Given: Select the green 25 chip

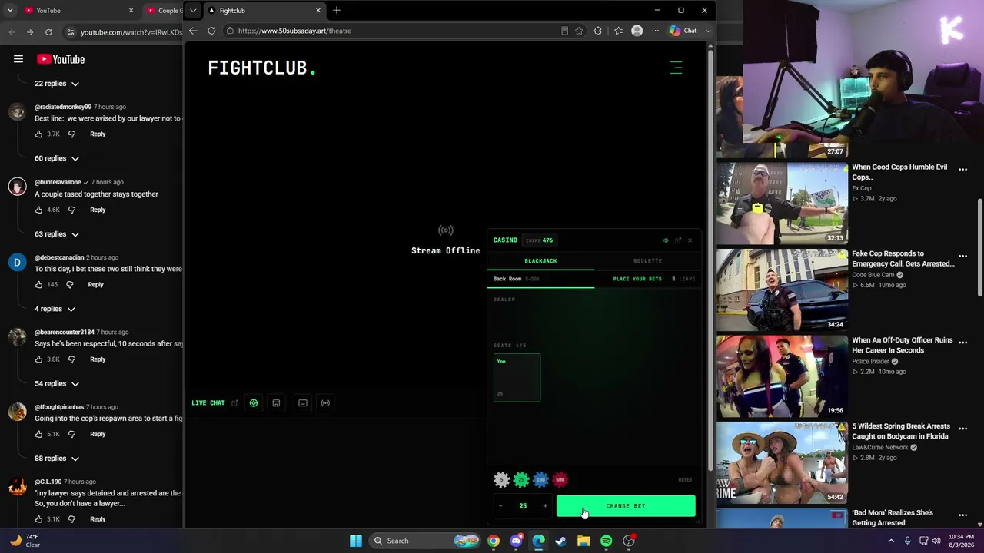Looking at the screenshot, I should tap(521, 480).
